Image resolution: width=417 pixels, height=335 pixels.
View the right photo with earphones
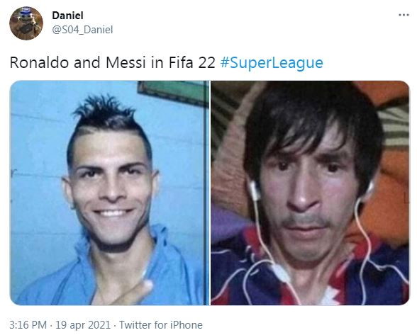point(310,193)
